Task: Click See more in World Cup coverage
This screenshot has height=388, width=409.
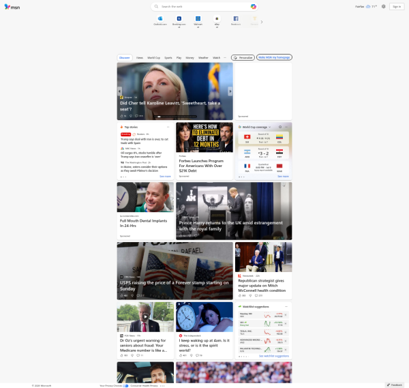Action: (x=283, y=177)
